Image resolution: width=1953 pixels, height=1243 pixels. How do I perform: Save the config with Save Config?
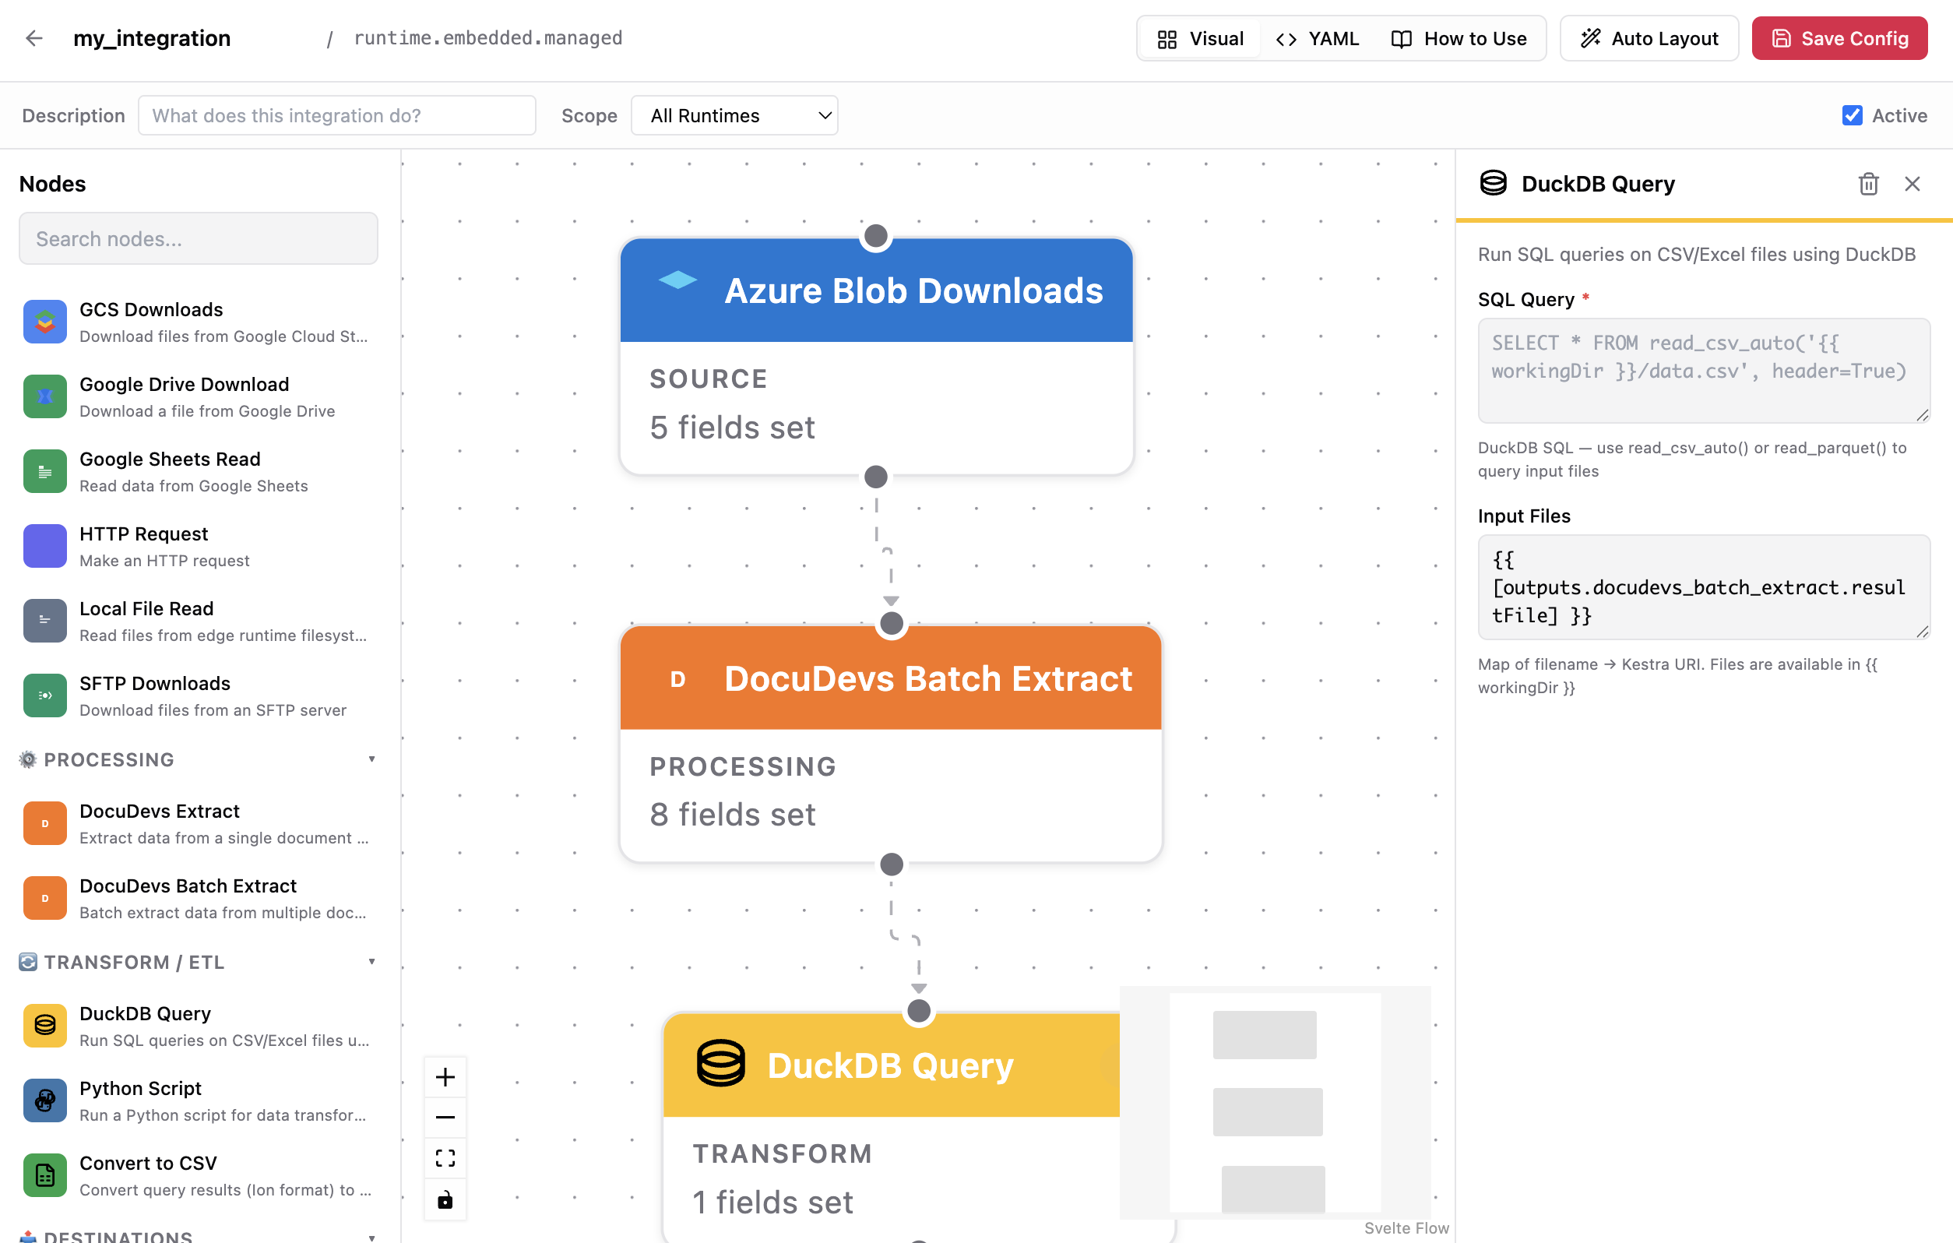(x=1839, y=38)
